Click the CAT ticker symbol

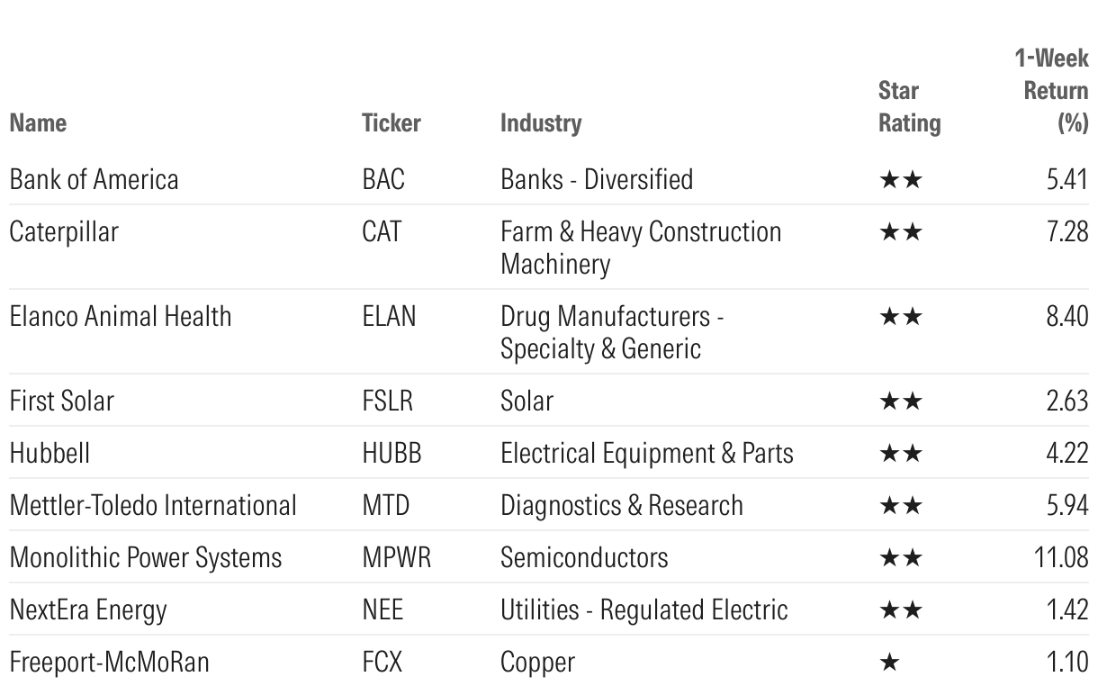382,232
